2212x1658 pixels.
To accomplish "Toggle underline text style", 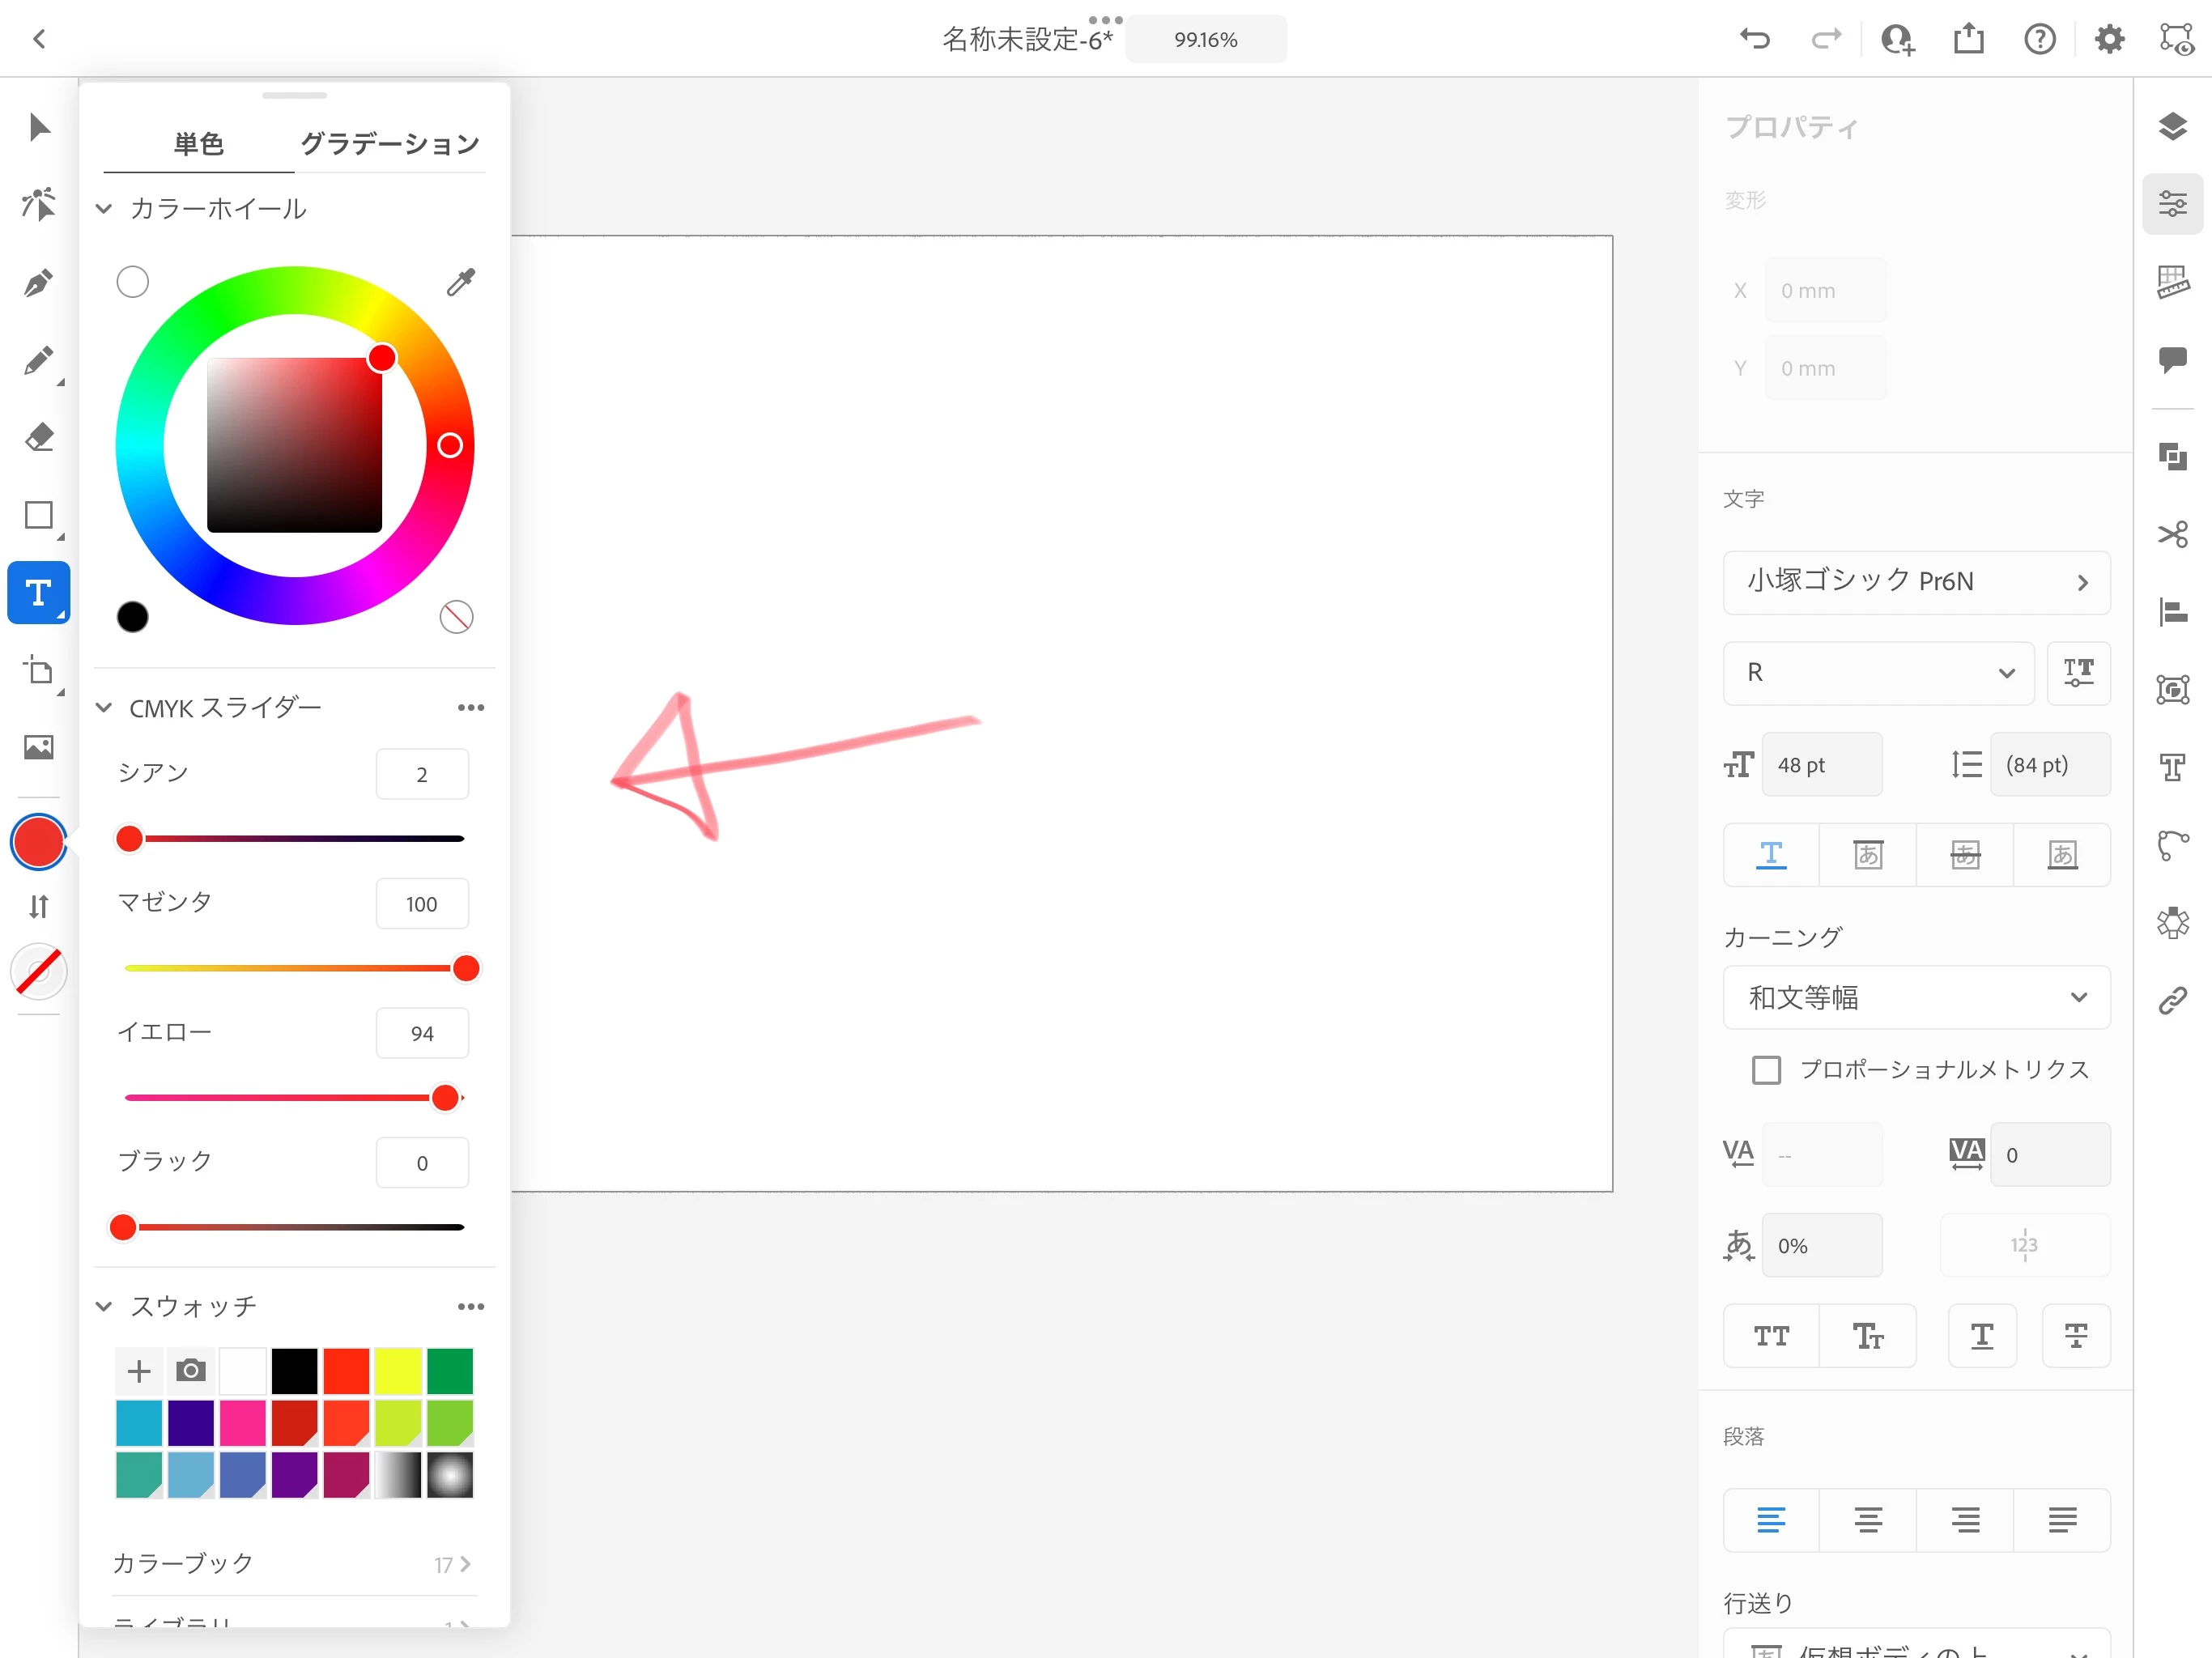I will point(1981,1336).
